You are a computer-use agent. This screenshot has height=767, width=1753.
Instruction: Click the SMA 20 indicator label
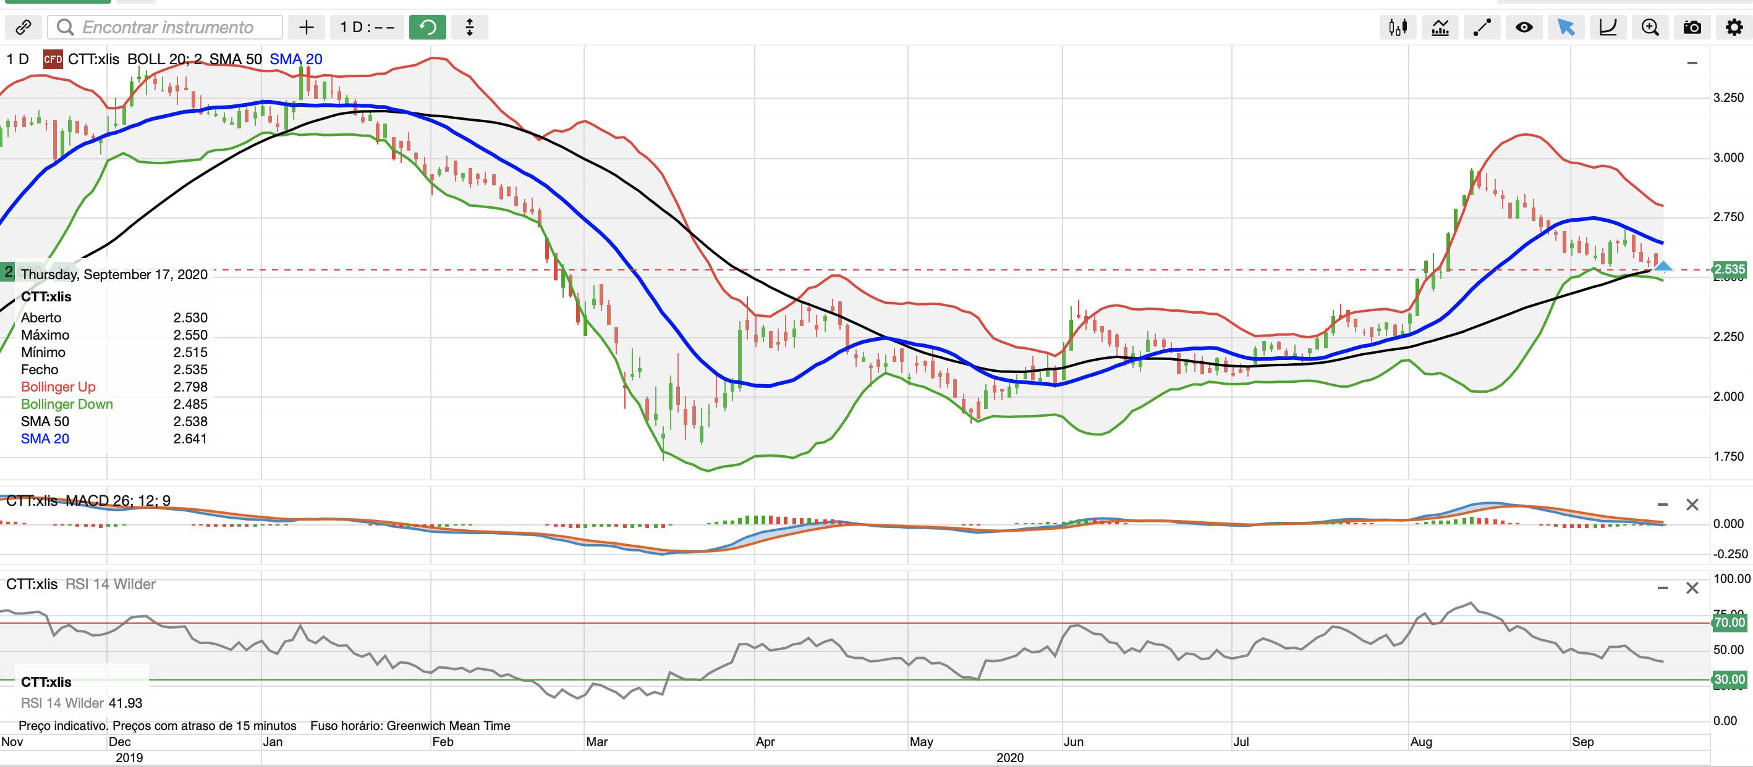coord(295,59)
